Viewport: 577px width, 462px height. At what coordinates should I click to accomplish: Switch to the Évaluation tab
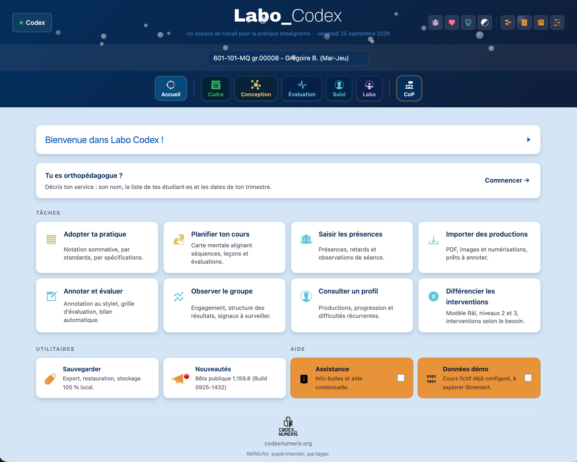click(302, 88)
